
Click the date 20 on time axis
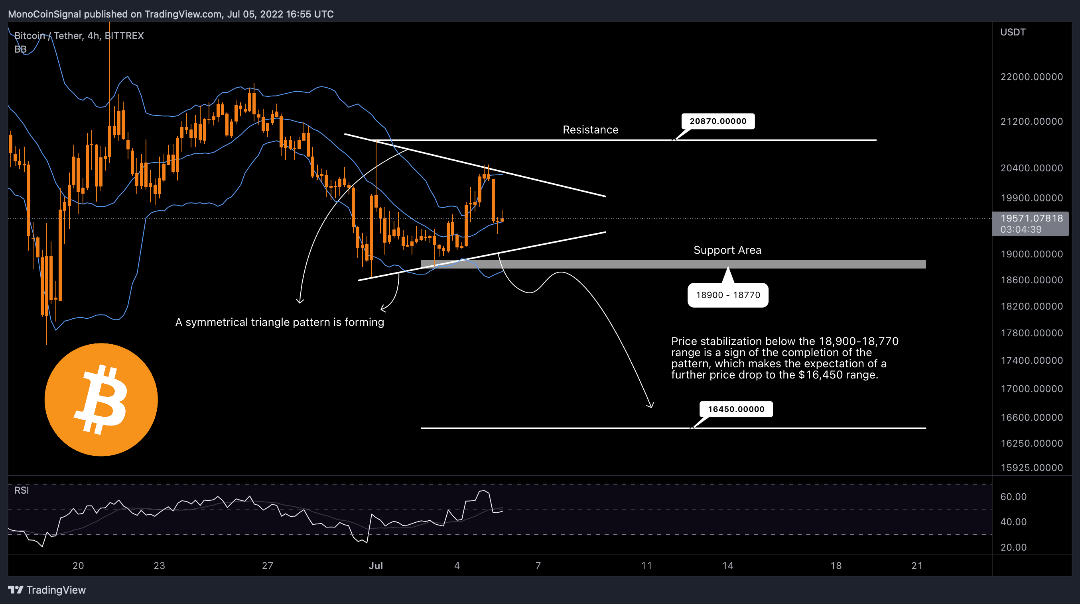(78, 565)
